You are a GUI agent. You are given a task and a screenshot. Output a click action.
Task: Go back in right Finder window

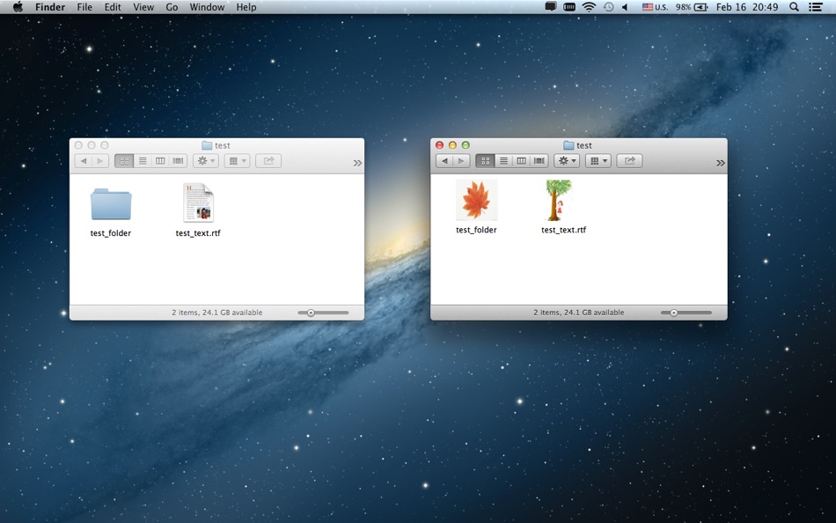(444, 160)
